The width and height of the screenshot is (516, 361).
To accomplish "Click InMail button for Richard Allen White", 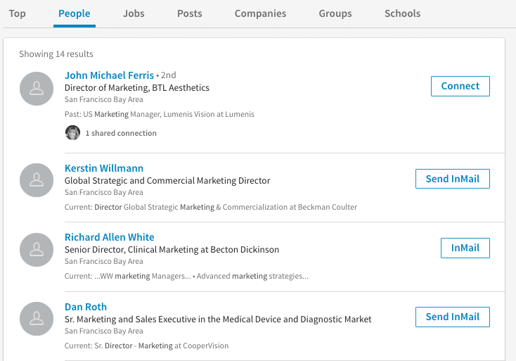I will click(465, 248).
